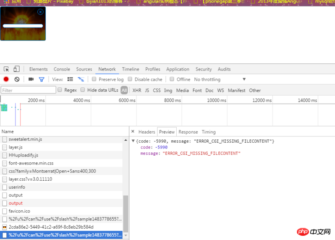Viewport: 335px width, 240px height.
Task: Enable the Preserve log checkbox
Action: [x=95, y=79]
